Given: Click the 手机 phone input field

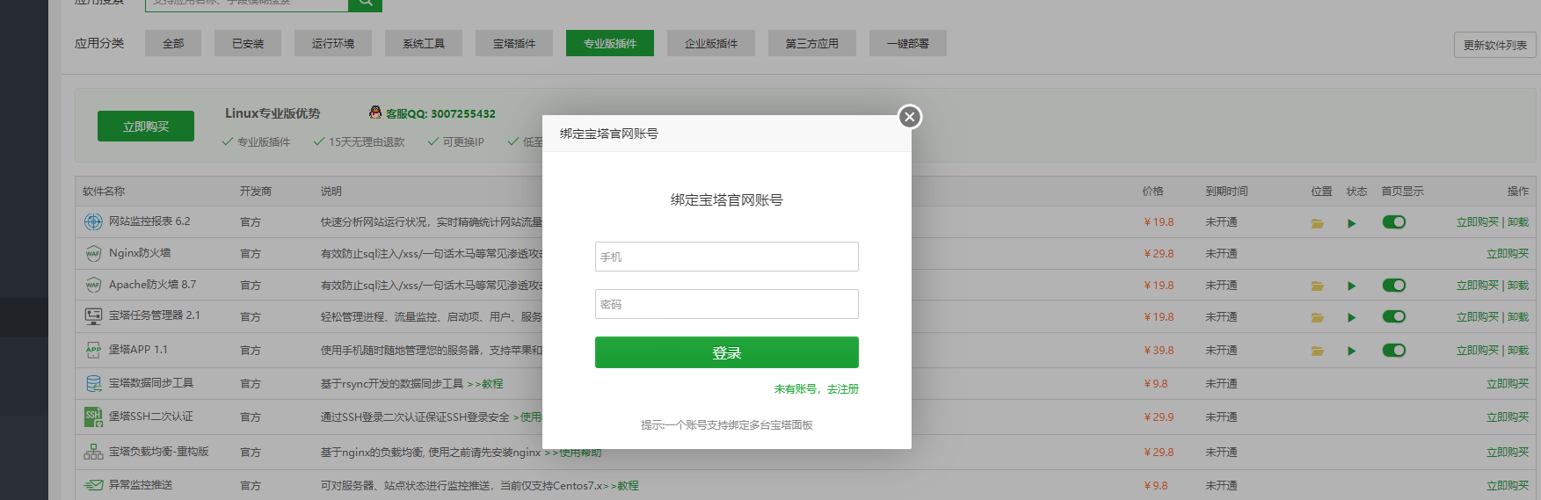Looking at the screenshot, I should coord(726,257).
